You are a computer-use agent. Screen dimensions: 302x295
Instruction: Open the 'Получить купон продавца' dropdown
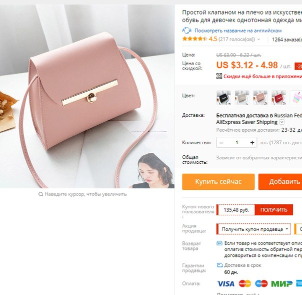(x=254, y=229)
